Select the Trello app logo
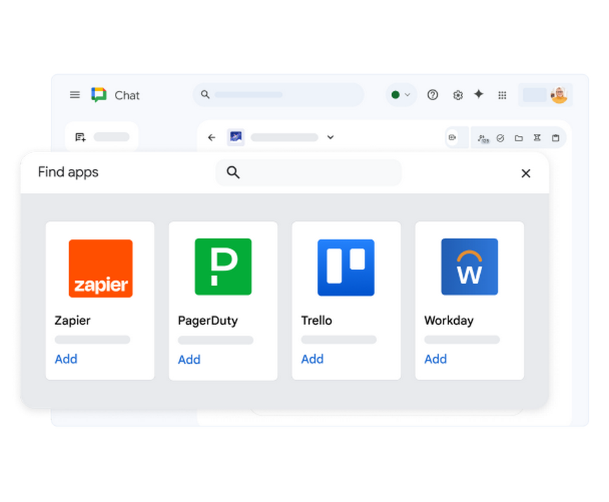The height and width of the screenshot is (502, 609). 346,267
